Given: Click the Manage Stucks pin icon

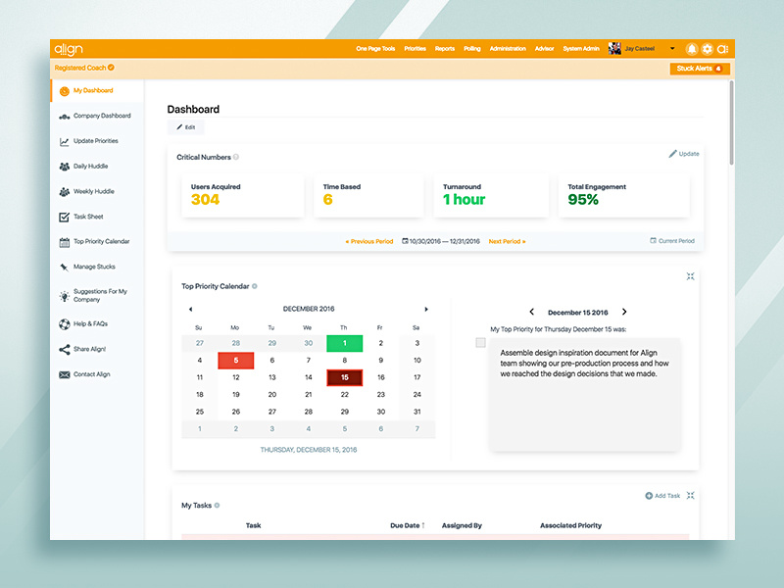Looking at the screenshot, I should (64, 267).
